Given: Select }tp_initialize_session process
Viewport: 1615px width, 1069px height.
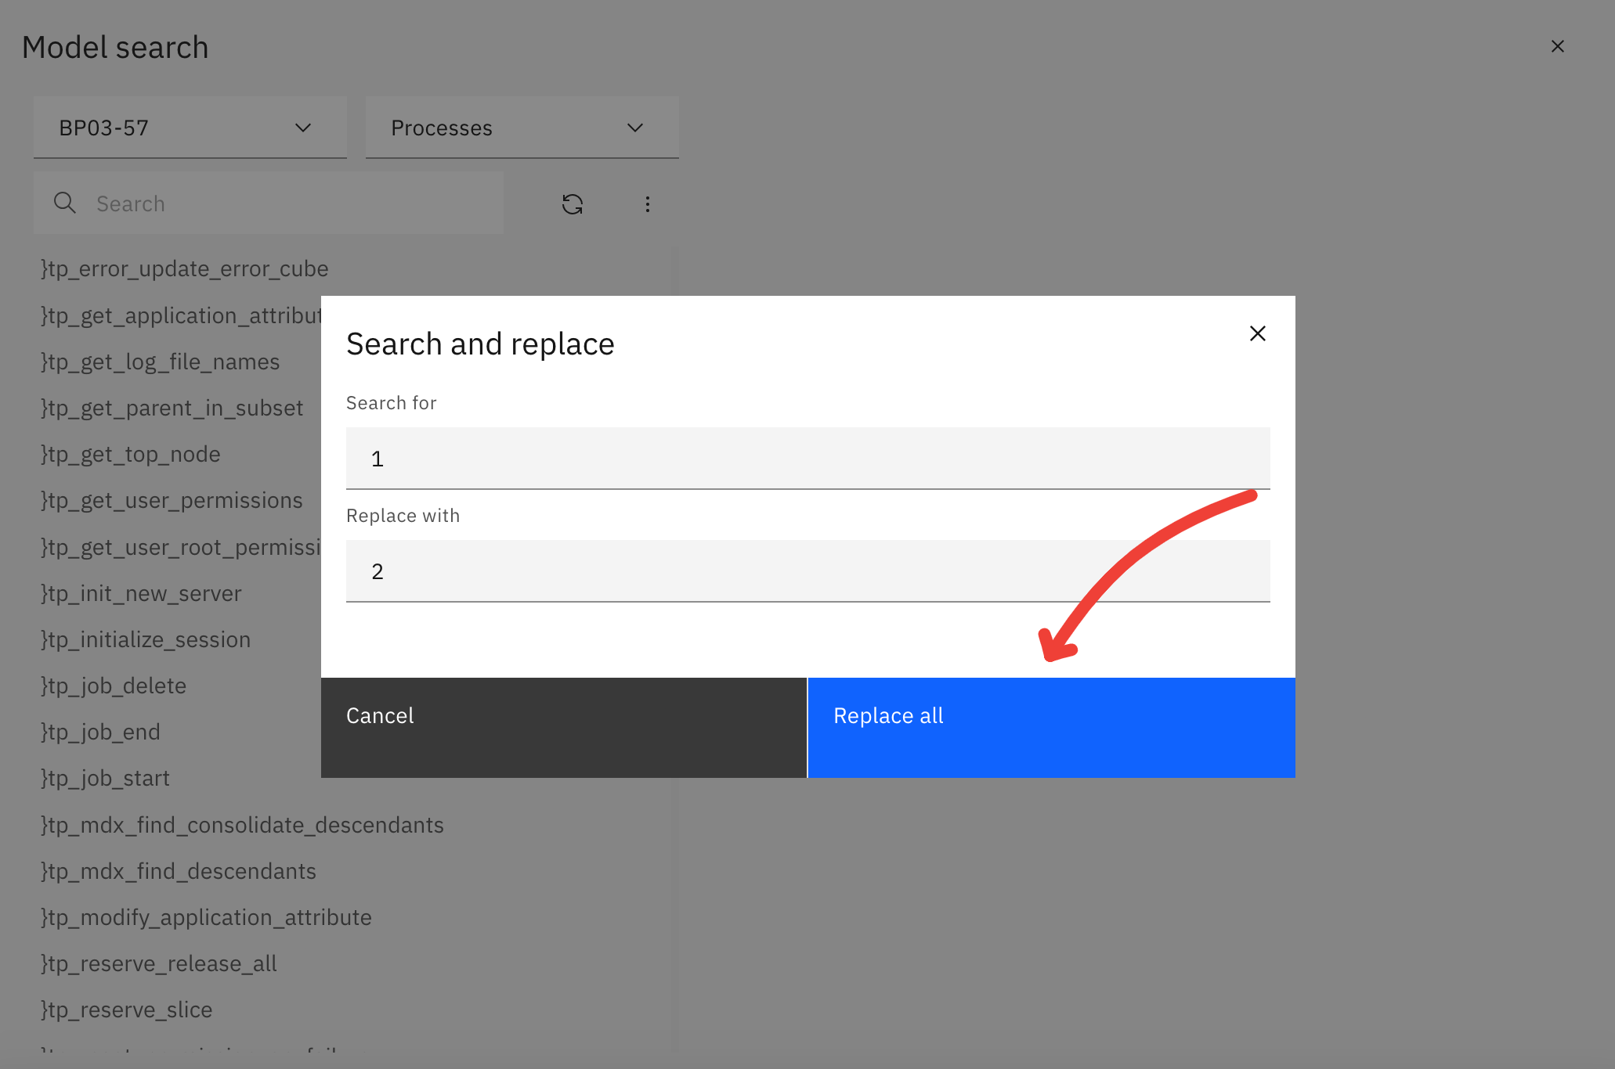Looking at the screenshot, I should [x=146, y=640].
